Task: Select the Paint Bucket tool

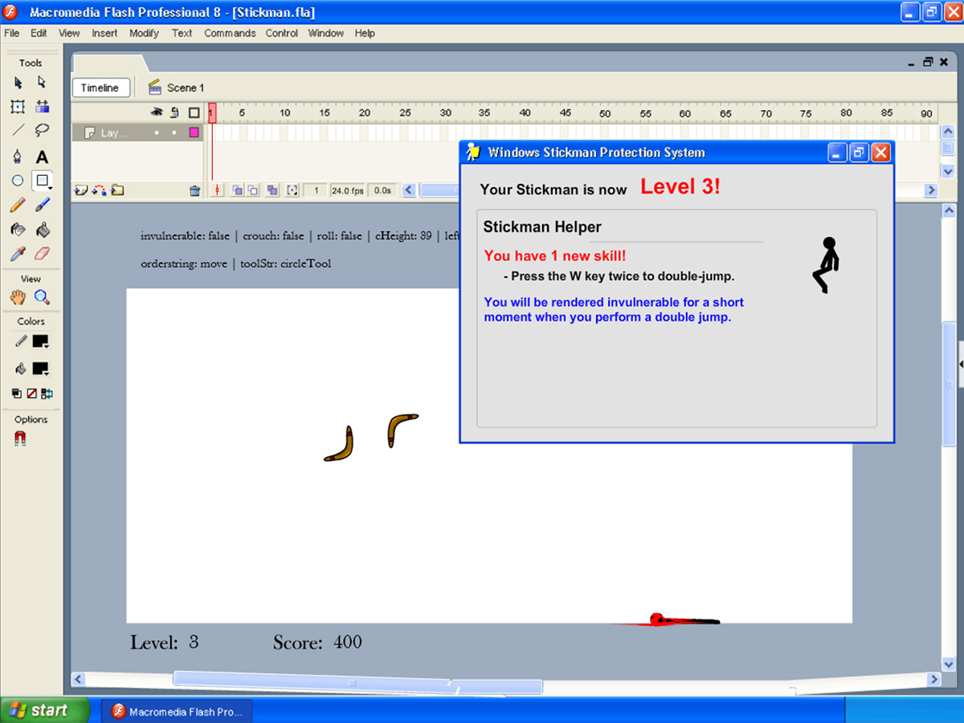Action: (x=43, y=230)
